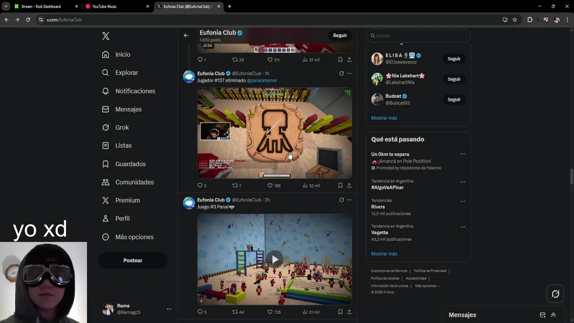Open the @paracetamor mention link
574x323 pixels.
[x=262, y=81]
